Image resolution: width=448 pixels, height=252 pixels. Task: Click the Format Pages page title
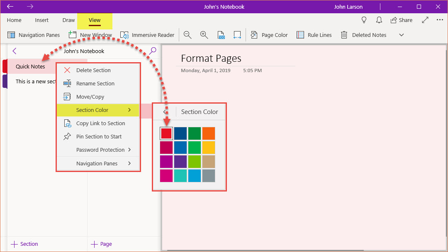point(211,58)
